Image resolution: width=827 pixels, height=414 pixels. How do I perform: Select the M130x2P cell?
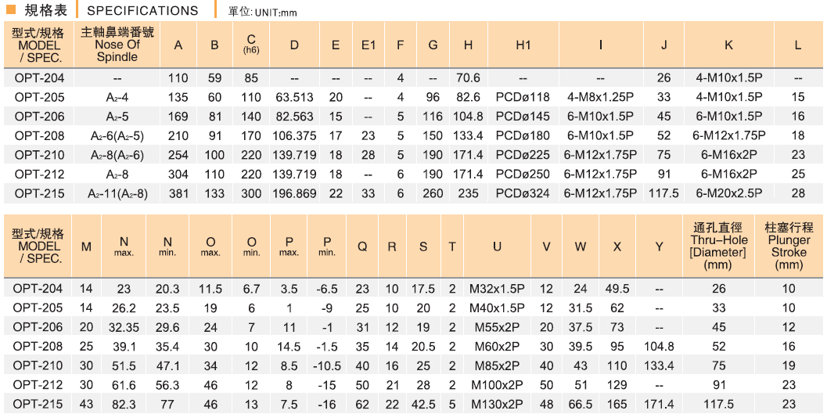point(497,404)
